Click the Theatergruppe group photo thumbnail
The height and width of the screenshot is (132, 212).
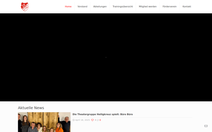pos(44,122)
